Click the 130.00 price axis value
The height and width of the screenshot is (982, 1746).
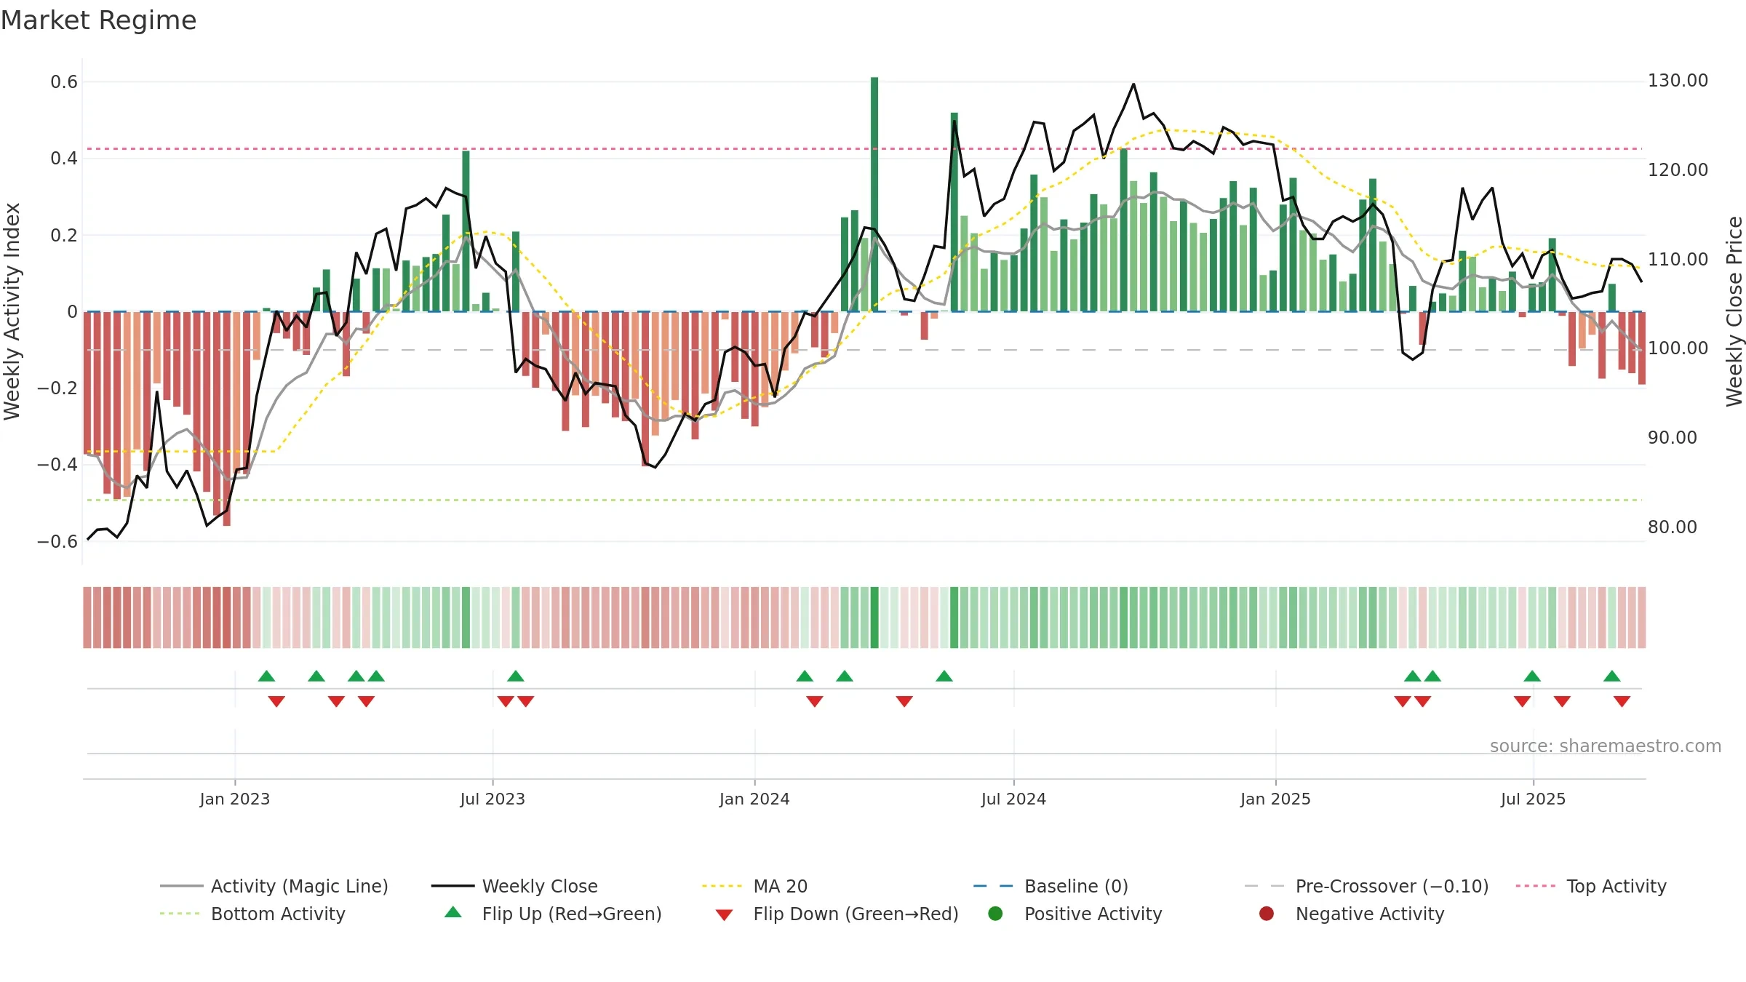(x=1678, y=81)
